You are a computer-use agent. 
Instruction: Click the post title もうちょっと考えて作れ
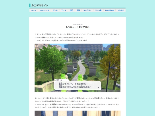pos(77,27)
